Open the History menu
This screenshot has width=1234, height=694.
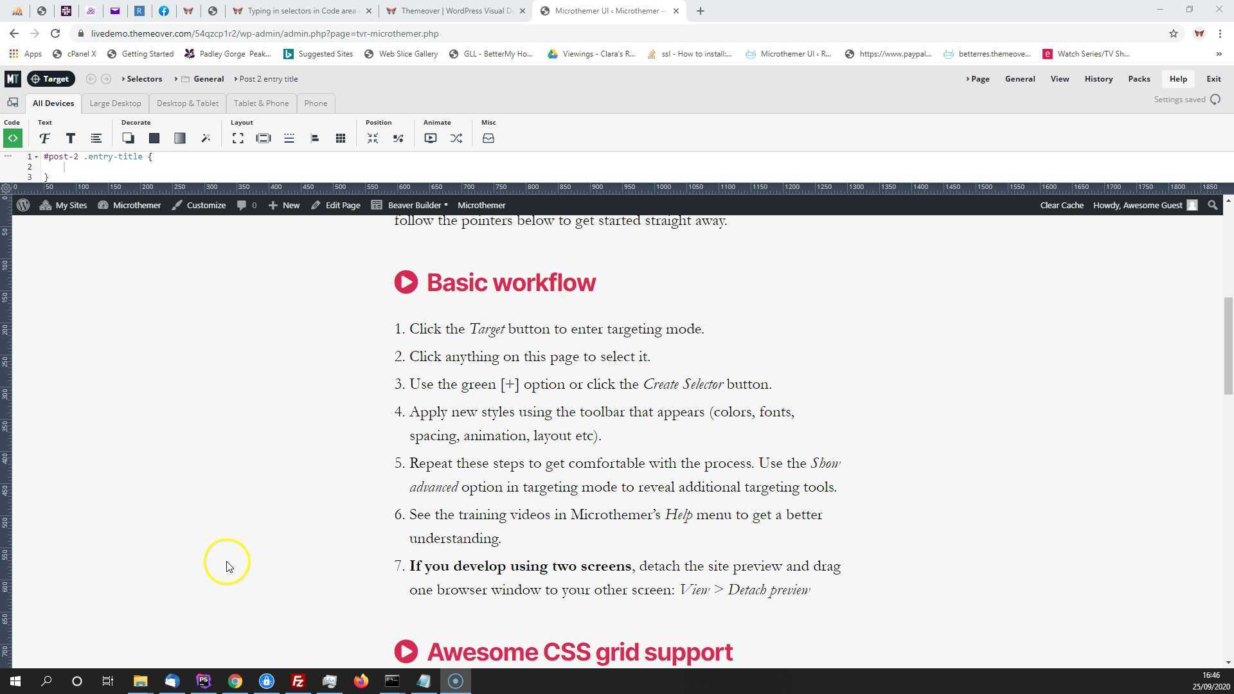coord(1098,79)
